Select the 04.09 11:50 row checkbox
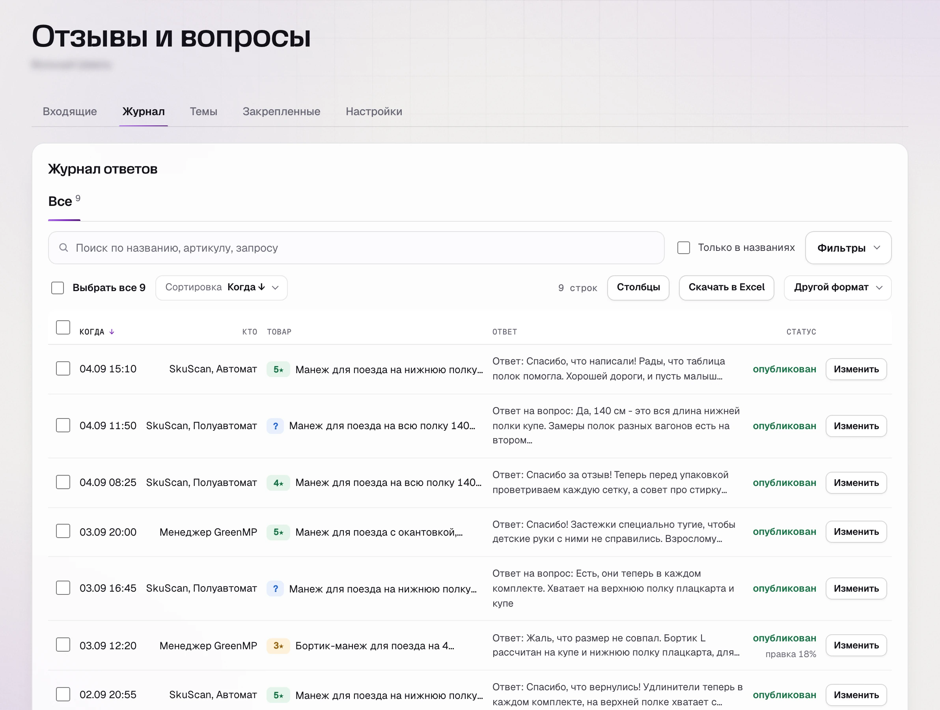Screen dimensions: 940x710 63,425
